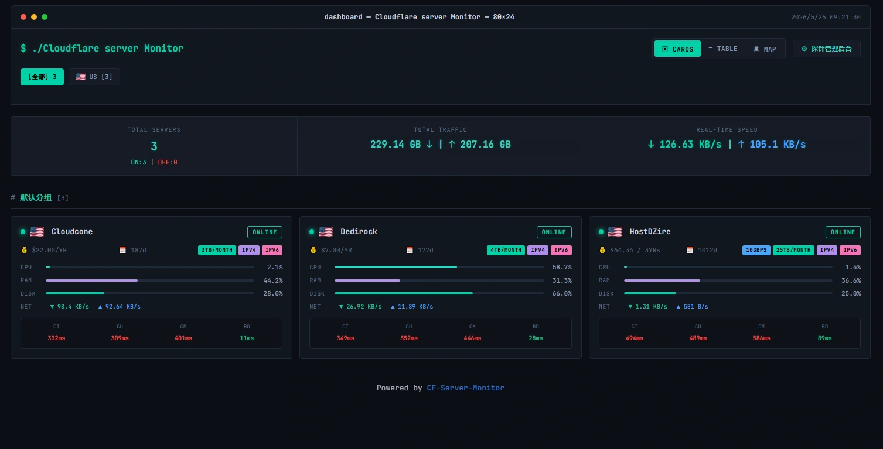Click the green status dot on HostDZire
This screenshot has width=883, height=449.
click(x=601, y=232)
